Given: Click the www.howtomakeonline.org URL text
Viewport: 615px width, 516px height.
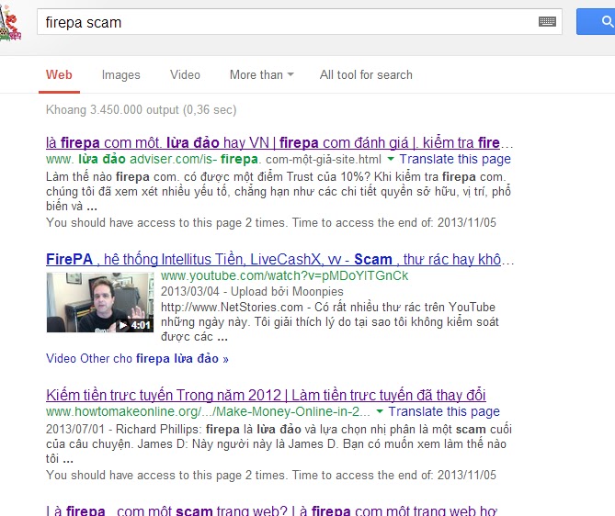Looking at the screenshot, I should (208, 411).
